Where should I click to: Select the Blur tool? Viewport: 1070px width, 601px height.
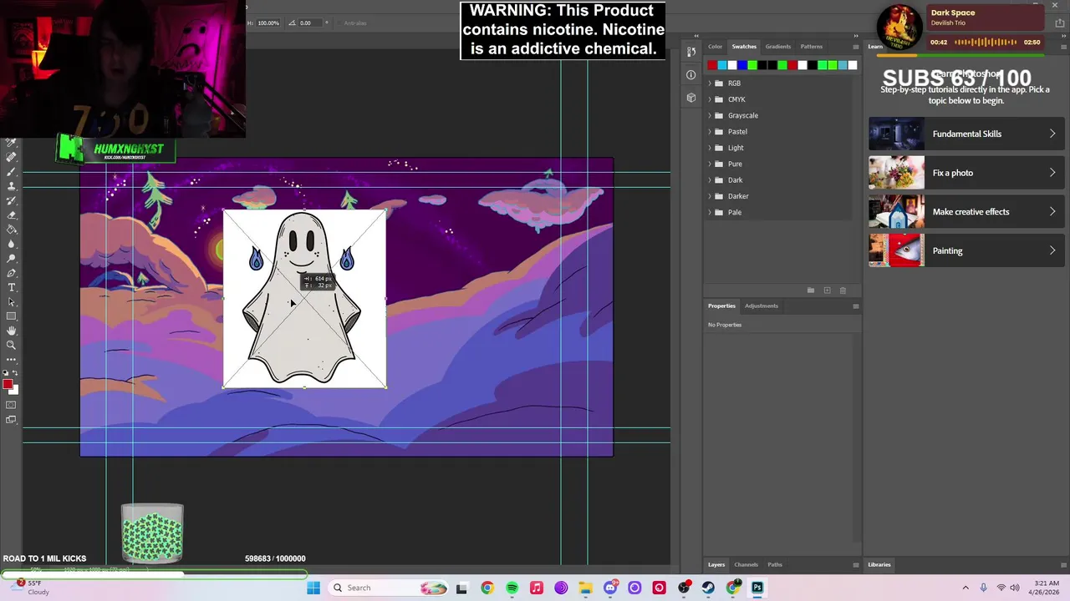[x=12, y=244]
